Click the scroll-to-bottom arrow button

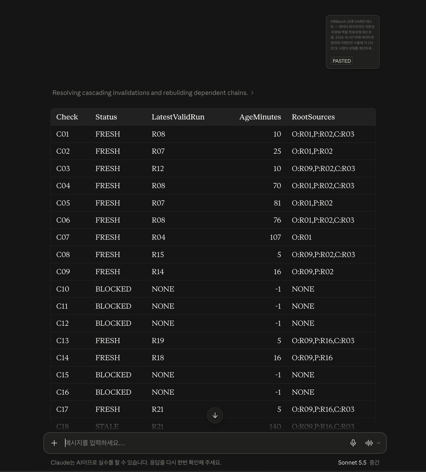tap(215, 415)
